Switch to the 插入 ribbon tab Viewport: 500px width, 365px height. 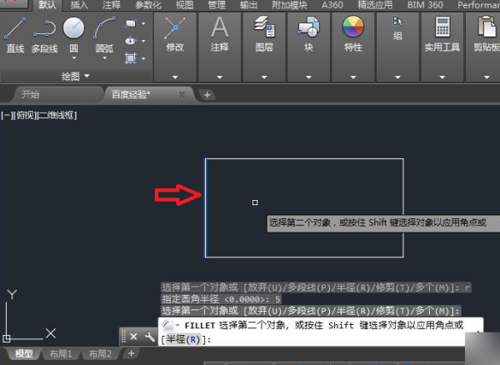(79, 5)
